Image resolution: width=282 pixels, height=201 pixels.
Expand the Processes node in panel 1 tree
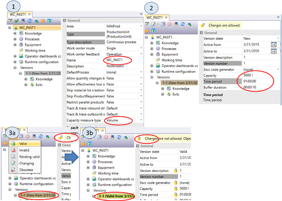15,39
